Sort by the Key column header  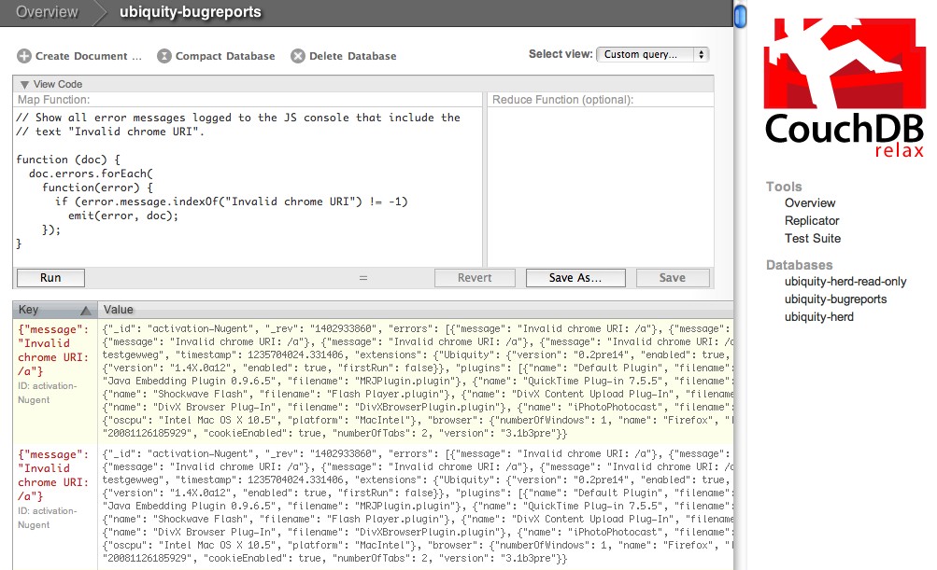click(x=55, y=310)
